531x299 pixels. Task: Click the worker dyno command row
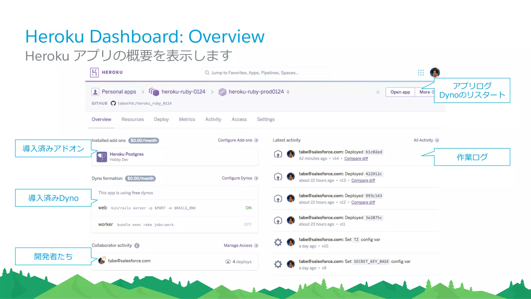point(175,225)
